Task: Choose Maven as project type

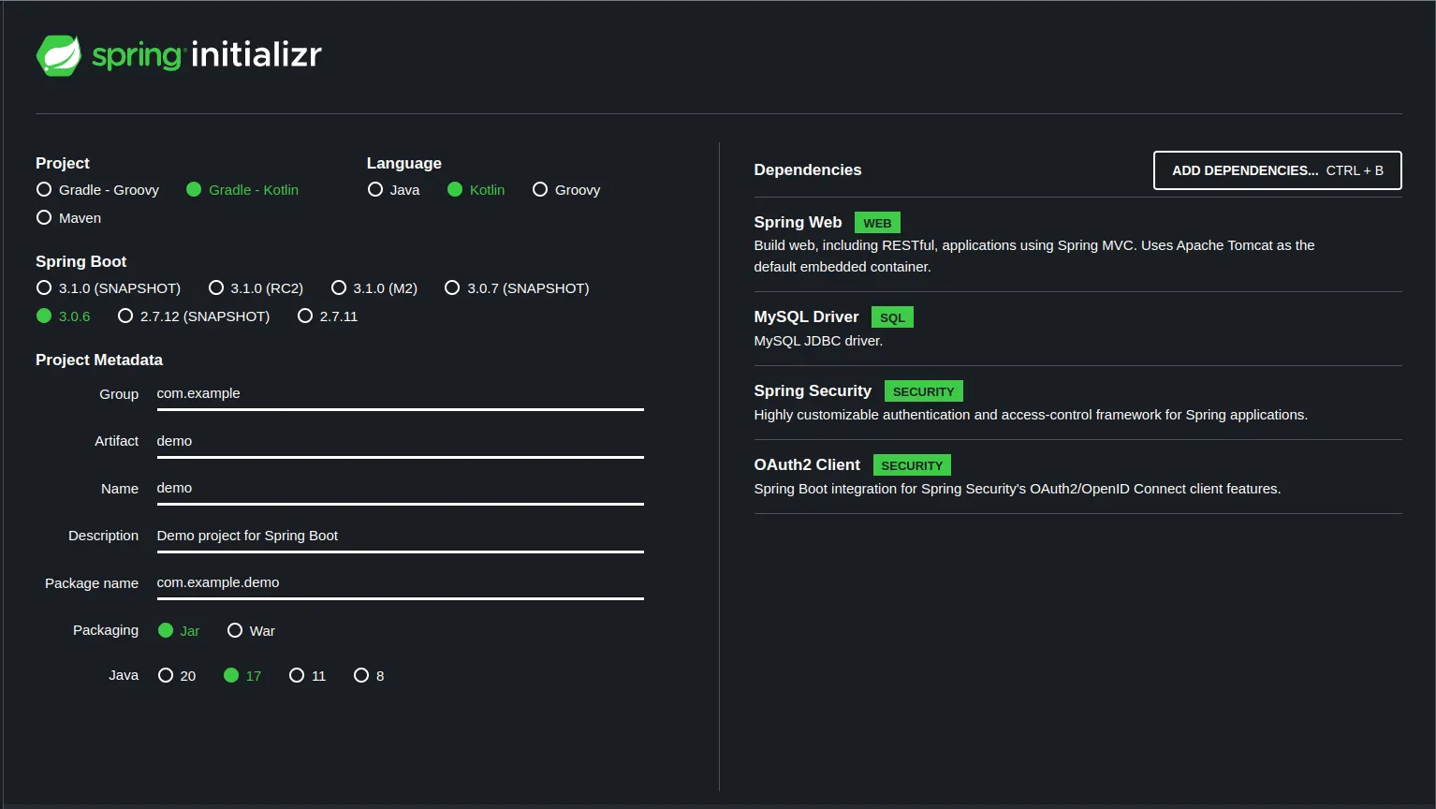Action: point(68,217)
